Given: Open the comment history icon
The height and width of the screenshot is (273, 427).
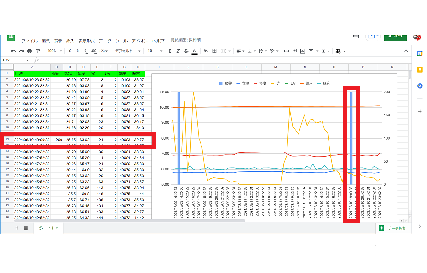Looking at the screenshot, I should point(356,36).
